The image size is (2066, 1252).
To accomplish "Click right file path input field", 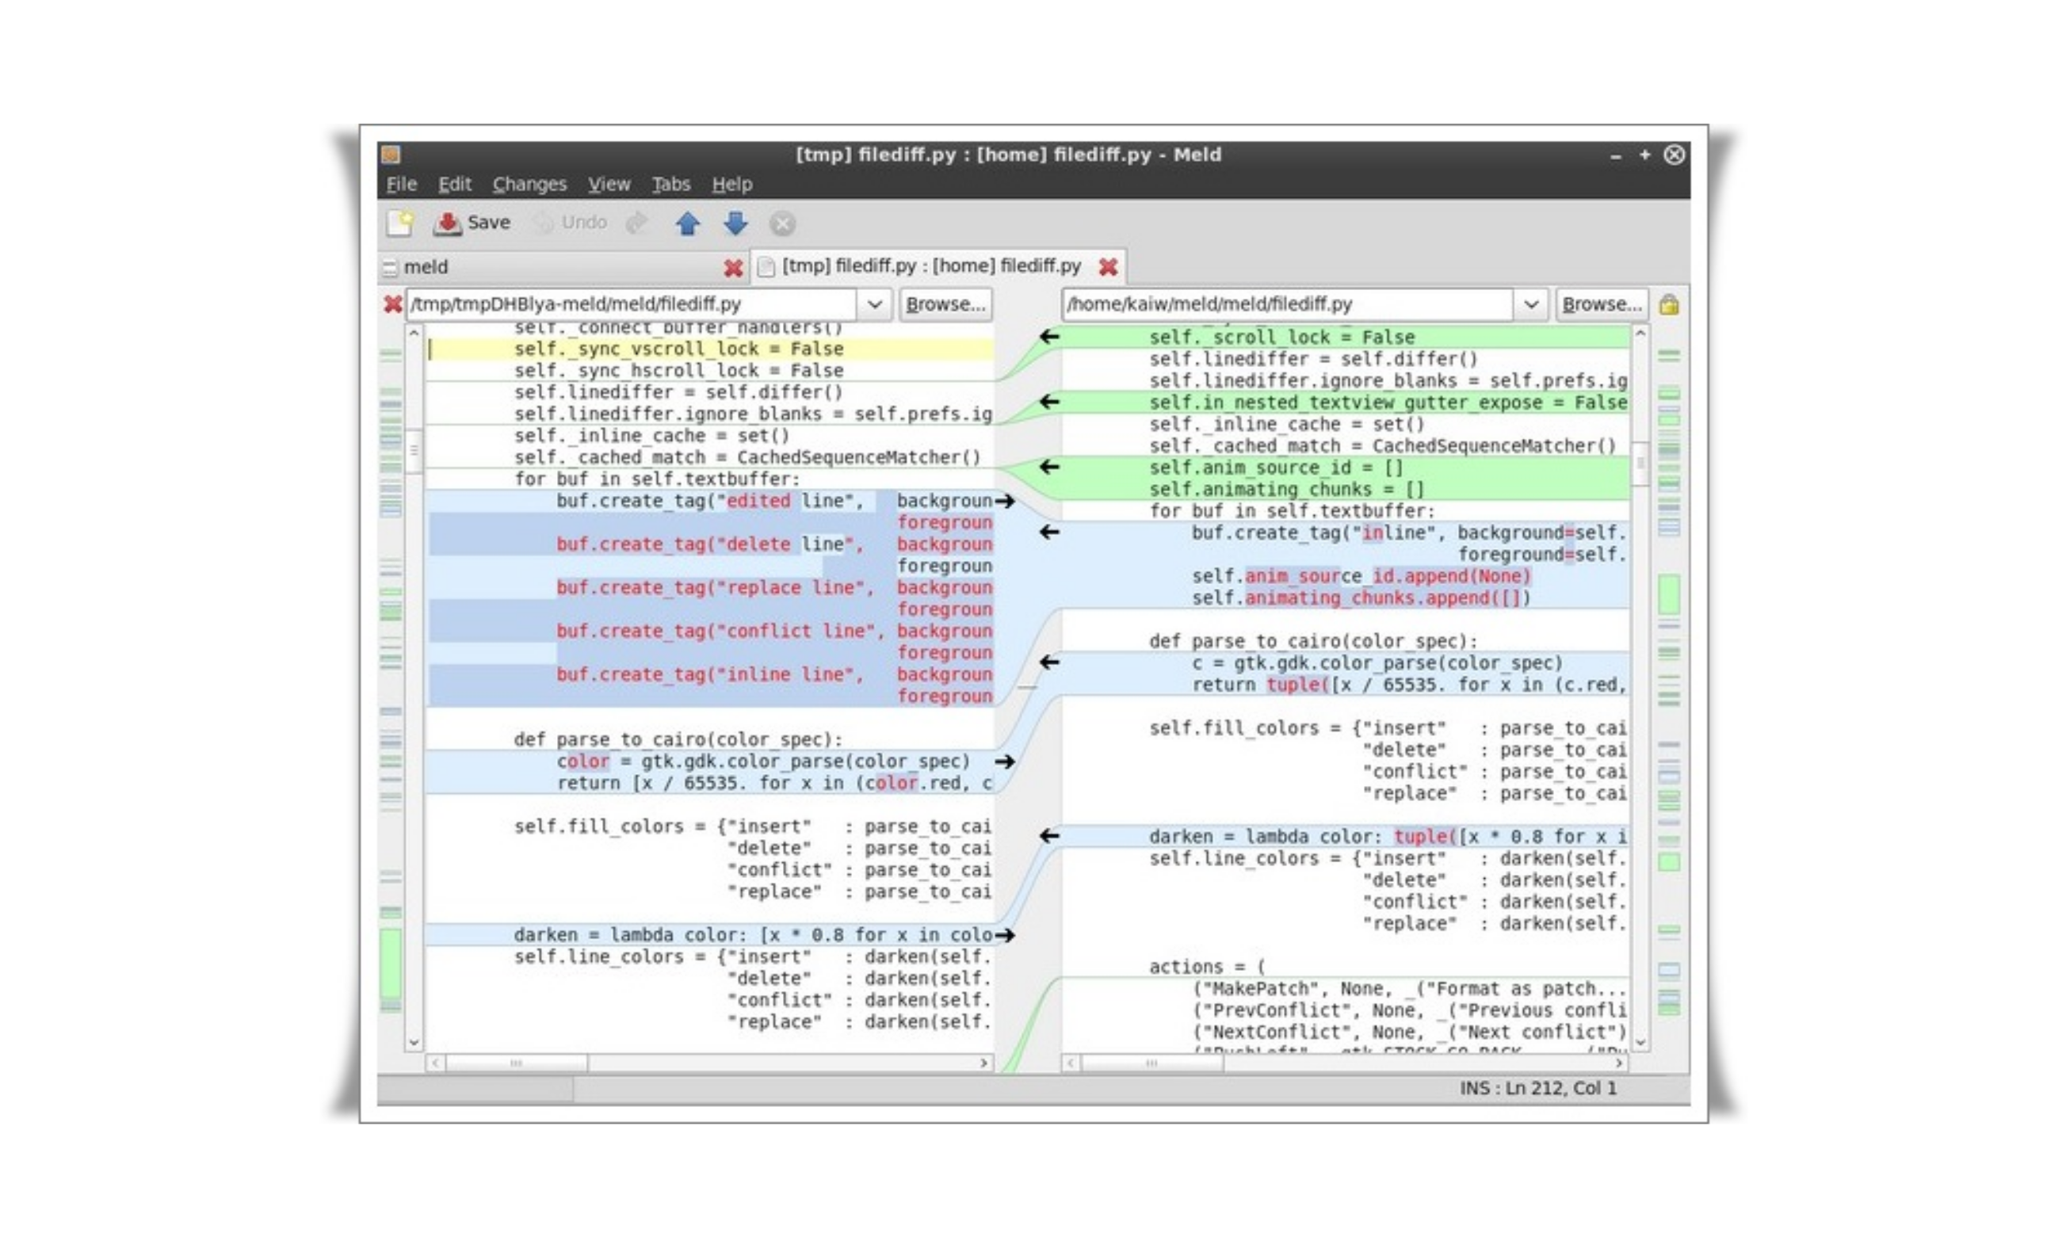I will (1289, 304).
